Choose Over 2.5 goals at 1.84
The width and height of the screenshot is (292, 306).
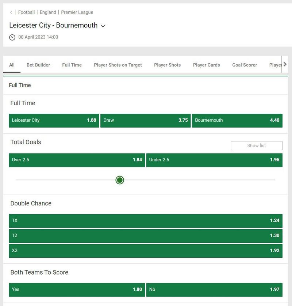pyautogui.click(x=77, y=160)
